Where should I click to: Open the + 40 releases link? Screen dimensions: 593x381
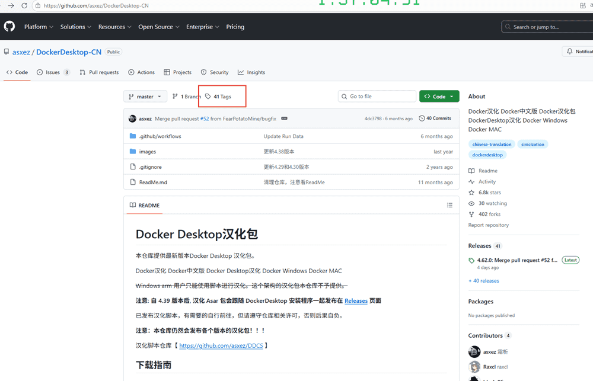483,281
